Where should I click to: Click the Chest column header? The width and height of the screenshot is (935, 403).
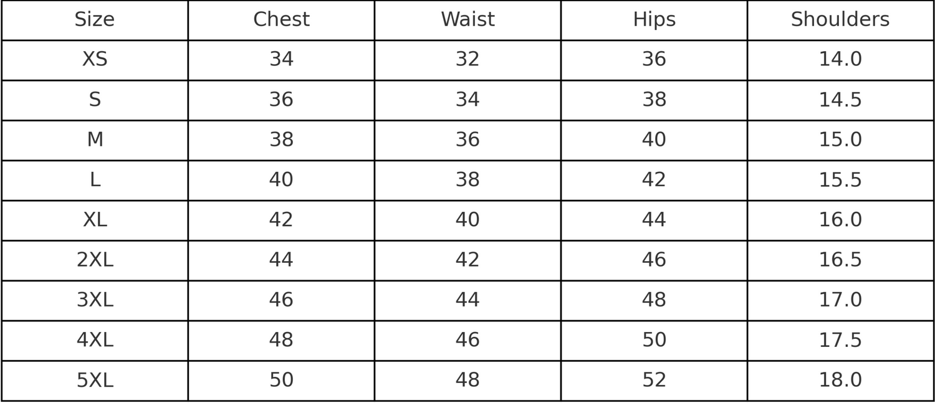pyautogui.click(x=281, y=20)
